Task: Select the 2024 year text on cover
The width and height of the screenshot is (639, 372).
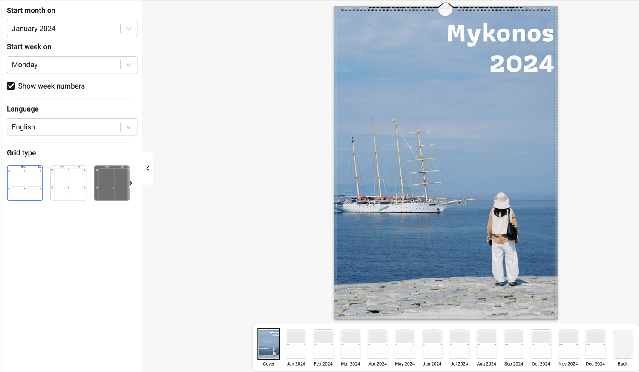Action: pyautogui.click(x=522, y=64)
